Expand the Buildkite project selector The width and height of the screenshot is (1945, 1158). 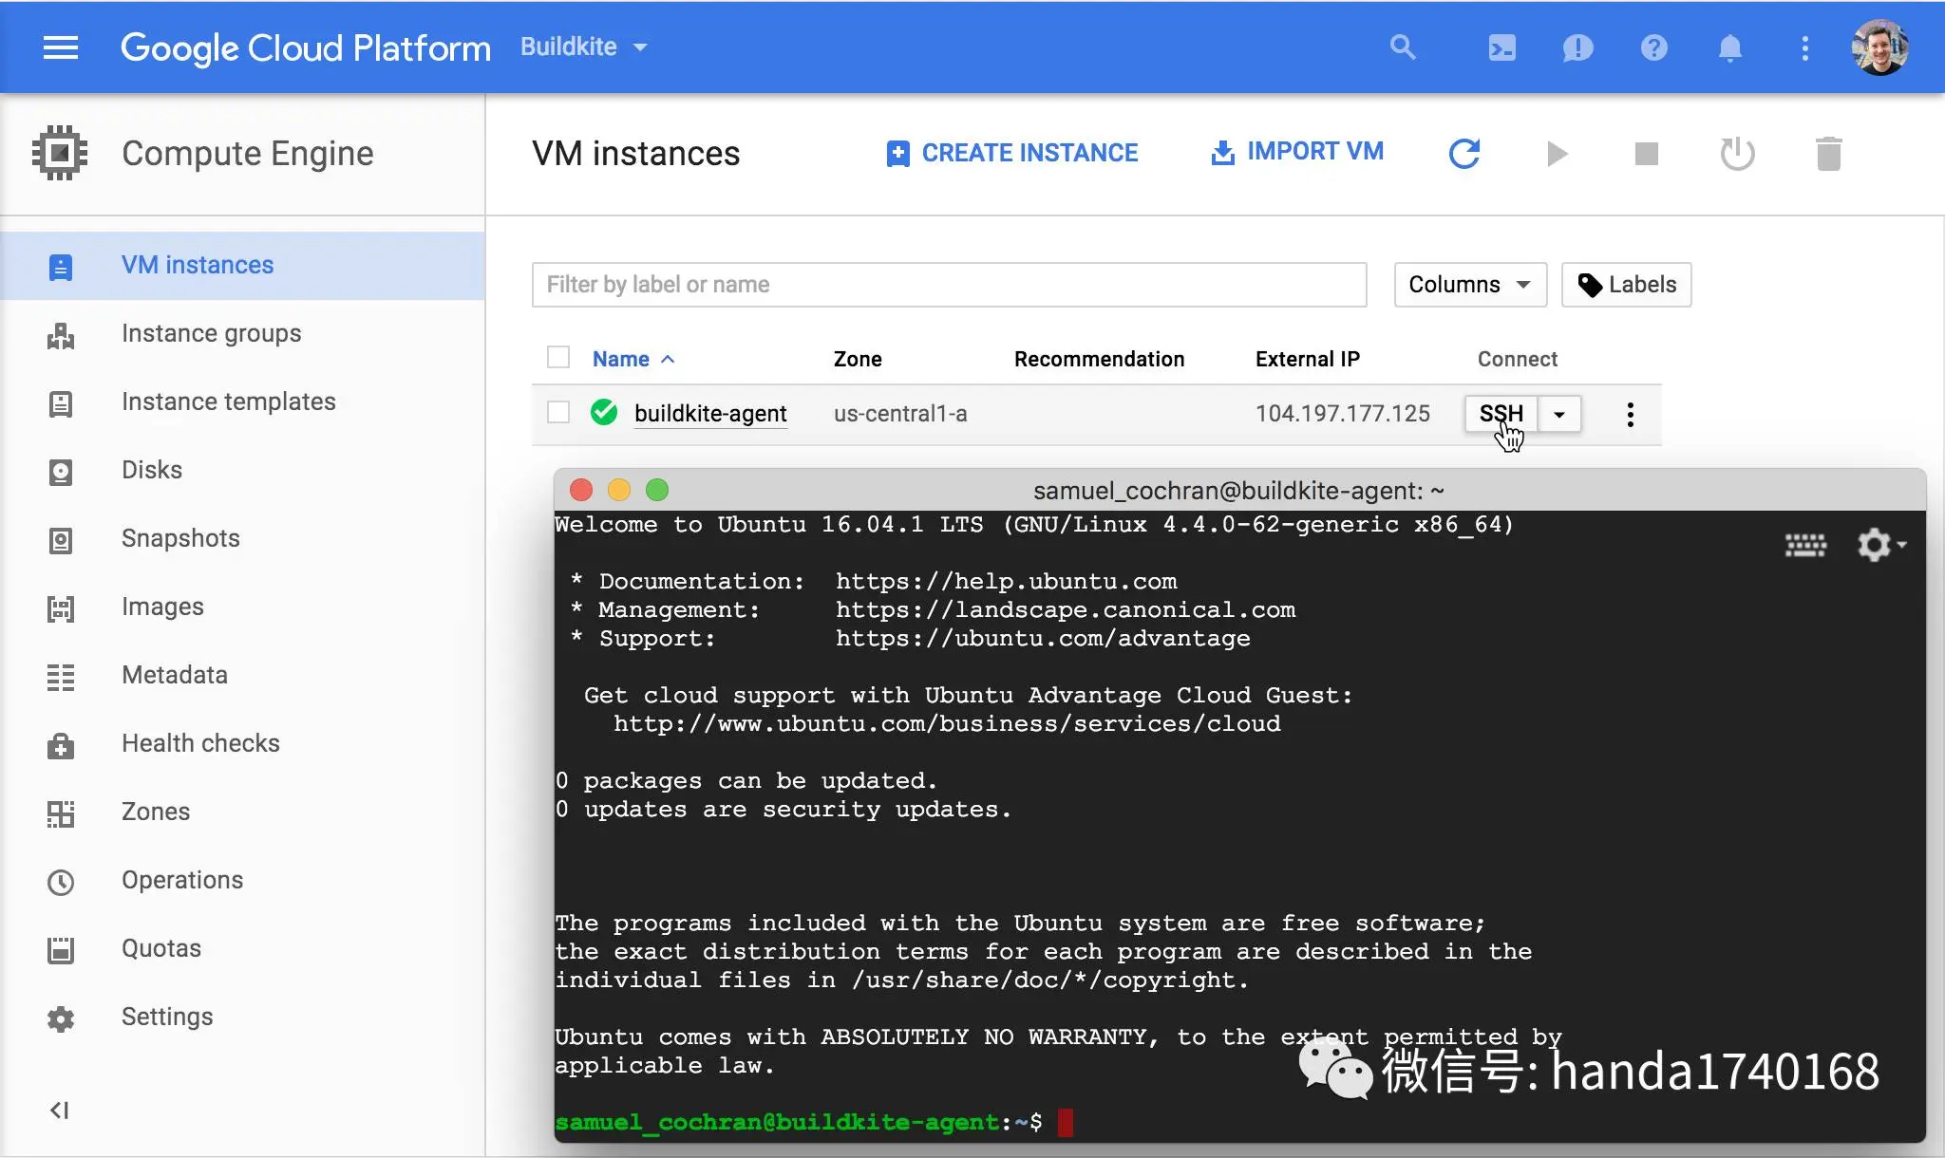tap(583, 47)
